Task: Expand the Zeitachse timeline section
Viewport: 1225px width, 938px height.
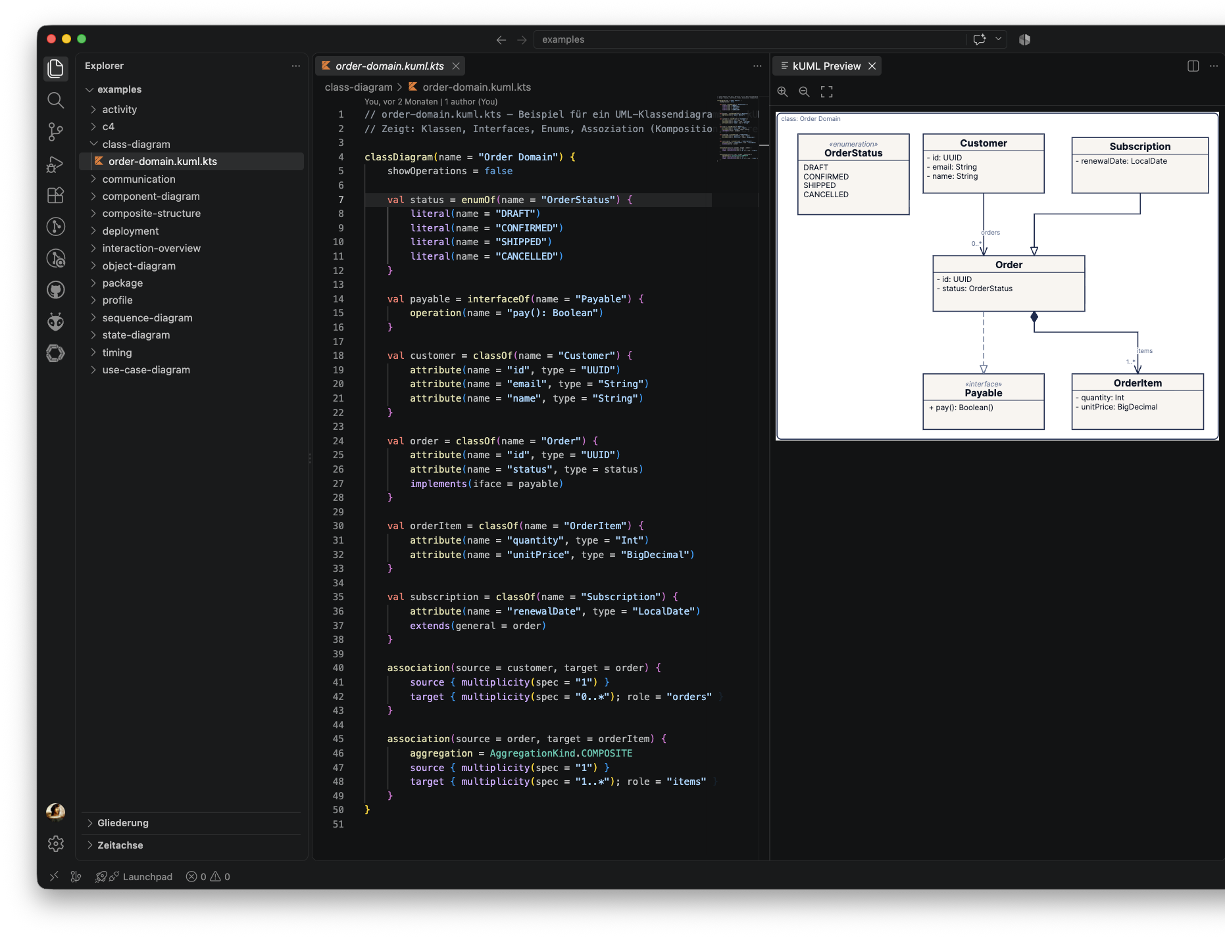Action: click(191, 845)
